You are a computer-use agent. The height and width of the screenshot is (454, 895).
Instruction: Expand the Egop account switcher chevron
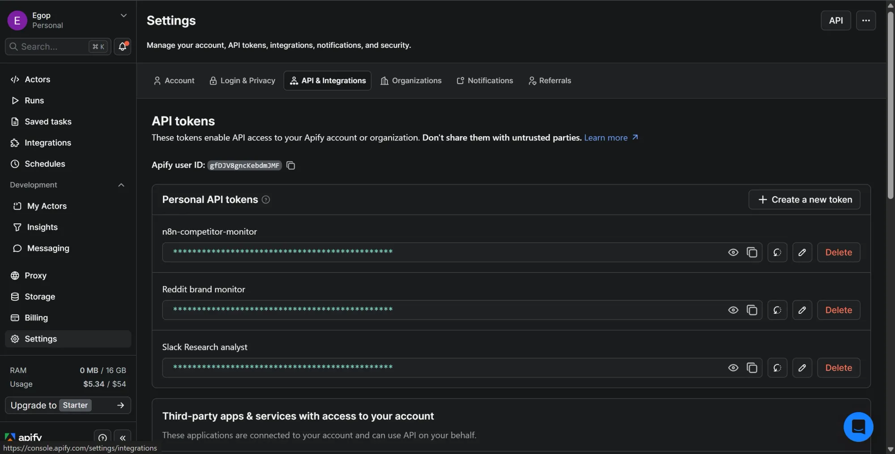point(124,16)
